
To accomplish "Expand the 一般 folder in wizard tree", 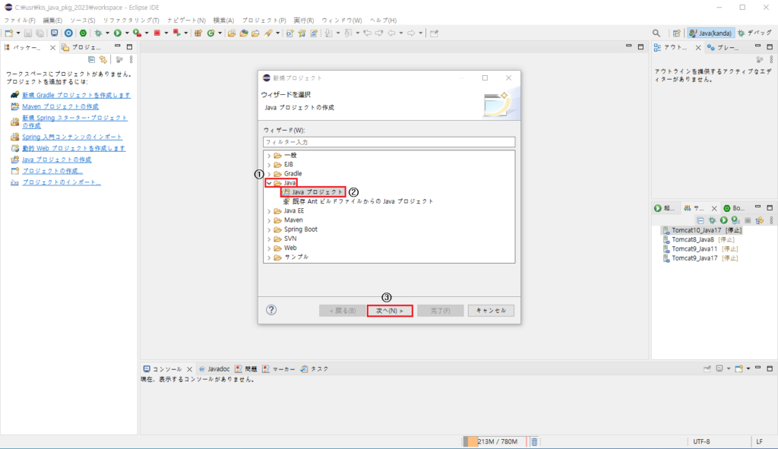I will [270, 155].
